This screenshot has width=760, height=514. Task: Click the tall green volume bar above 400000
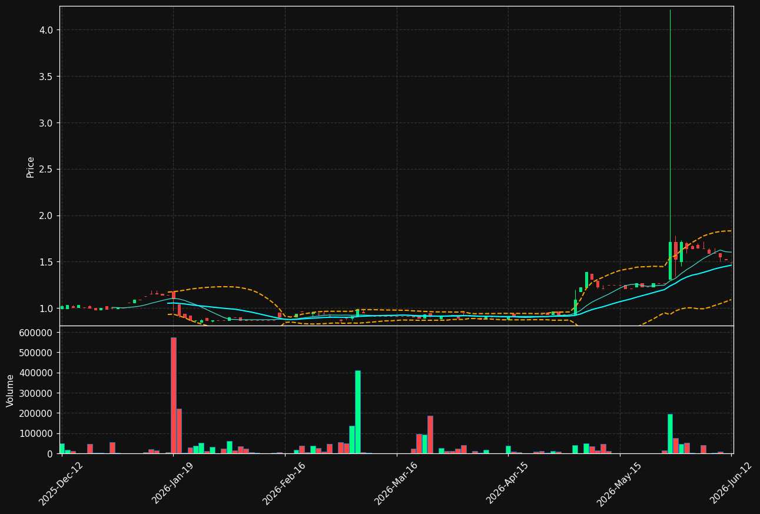(x=358, y=412)
